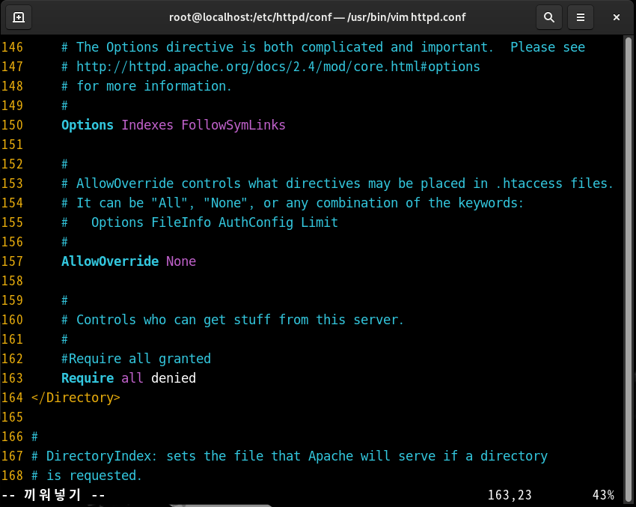Click the cursor position '163,23' indicator
The width and height of the screenshot is (636, 507).
point(510,495)
